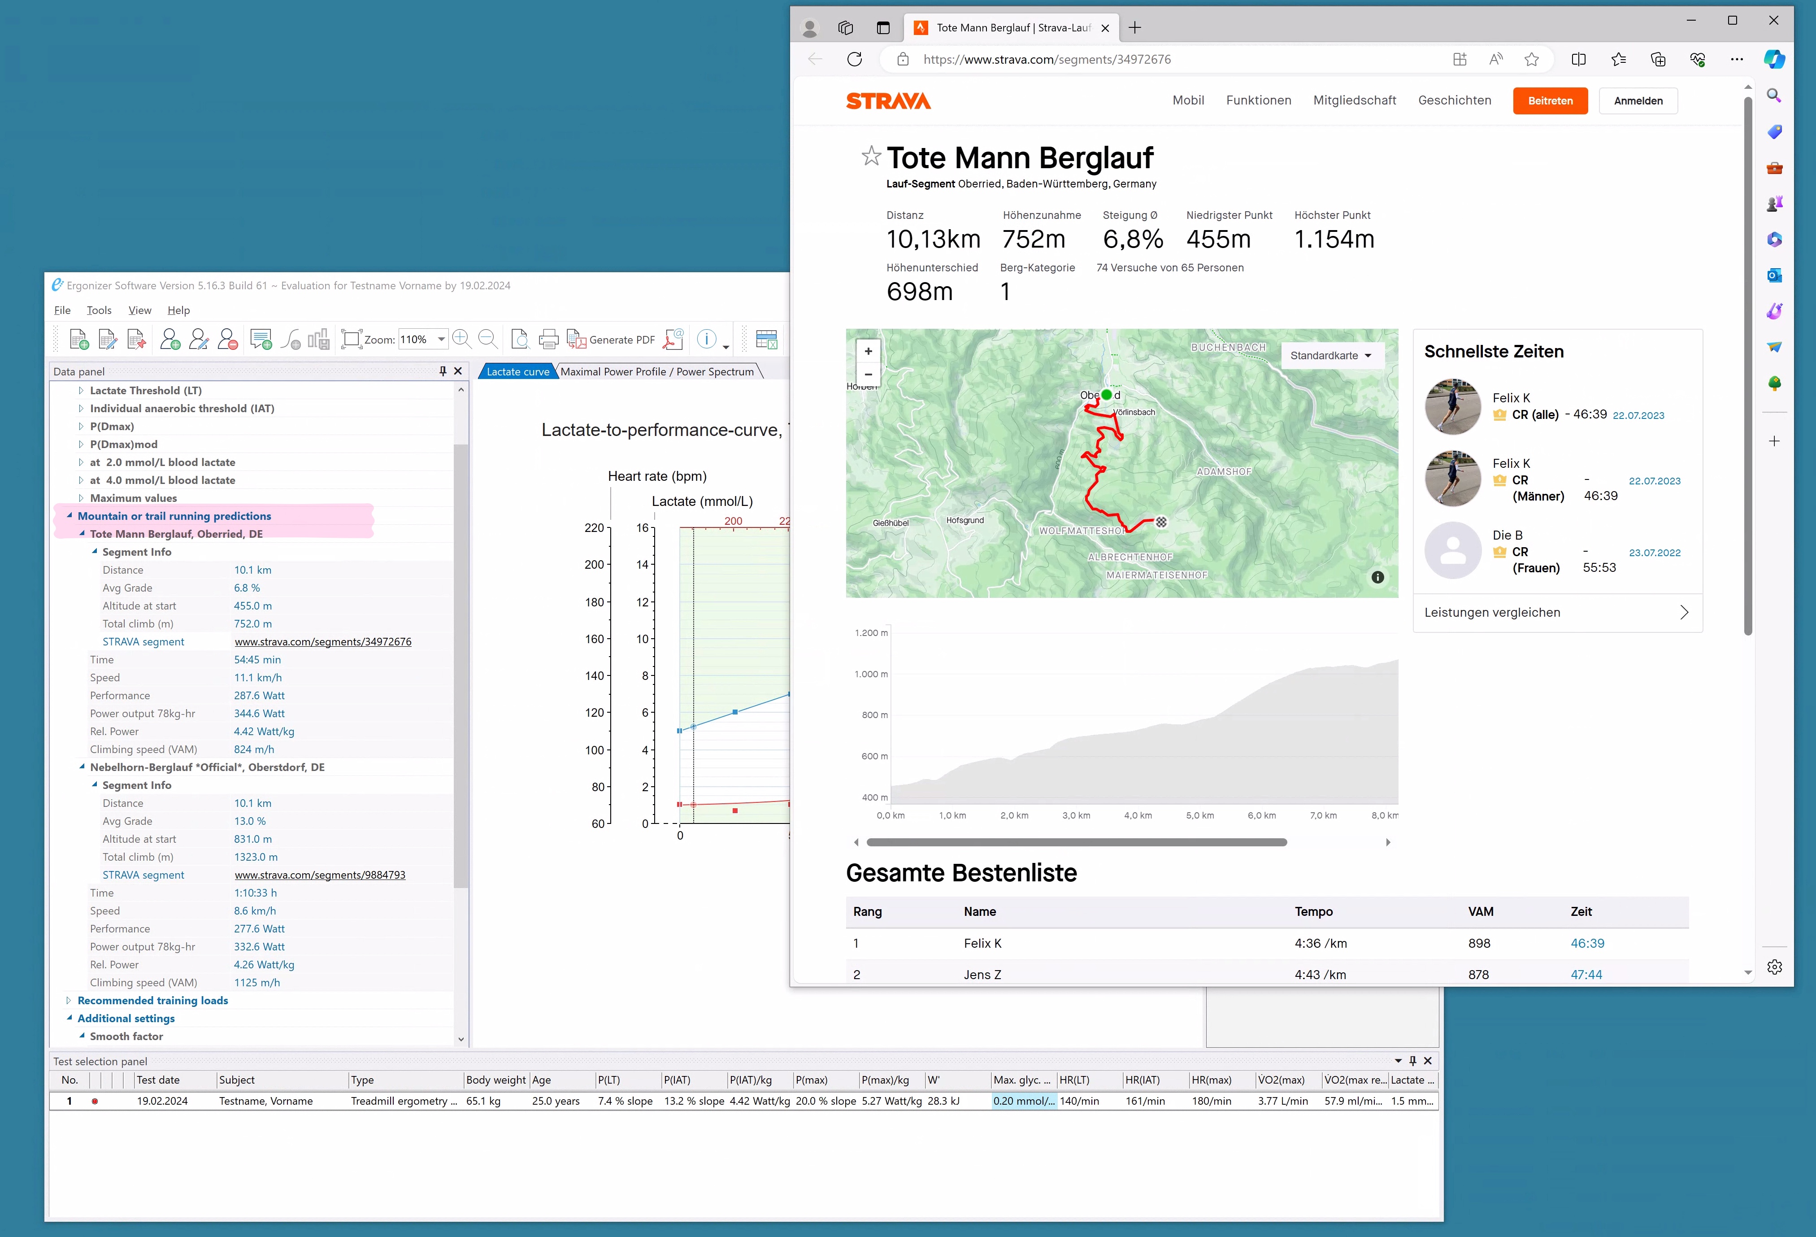This screenshot has height=1237, width=1816.
Task: Open print preview page icon
Action: tap(520, 339)
